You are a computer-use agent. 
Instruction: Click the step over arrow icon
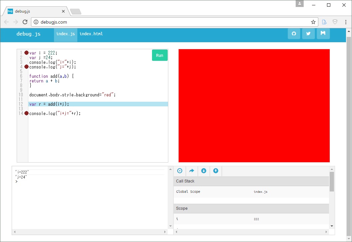click(x=192, y=171)
